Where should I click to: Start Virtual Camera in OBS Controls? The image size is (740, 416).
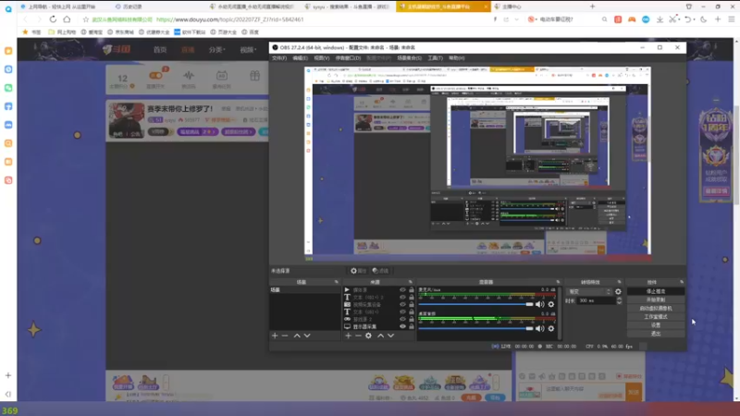coord(656,309)
